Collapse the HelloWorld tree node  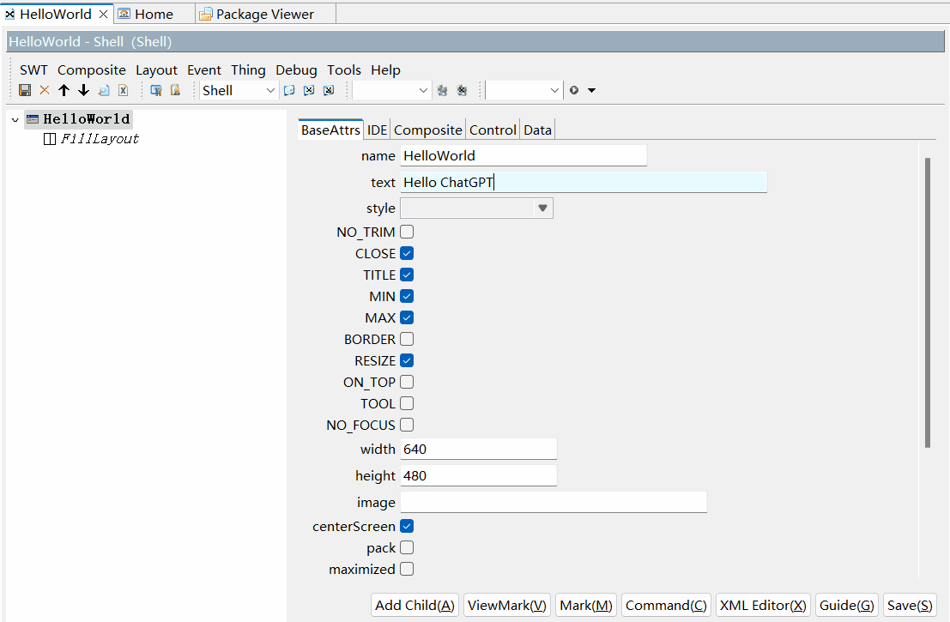click(x=15, y=120)
